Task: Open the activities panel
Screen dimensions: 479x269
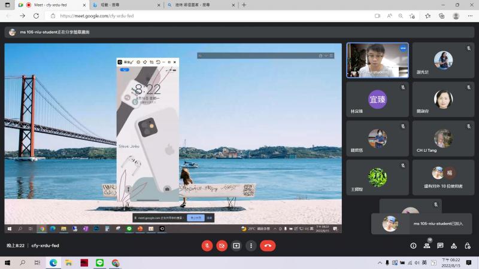Action: pyautogui.click(x=454, y=246)
